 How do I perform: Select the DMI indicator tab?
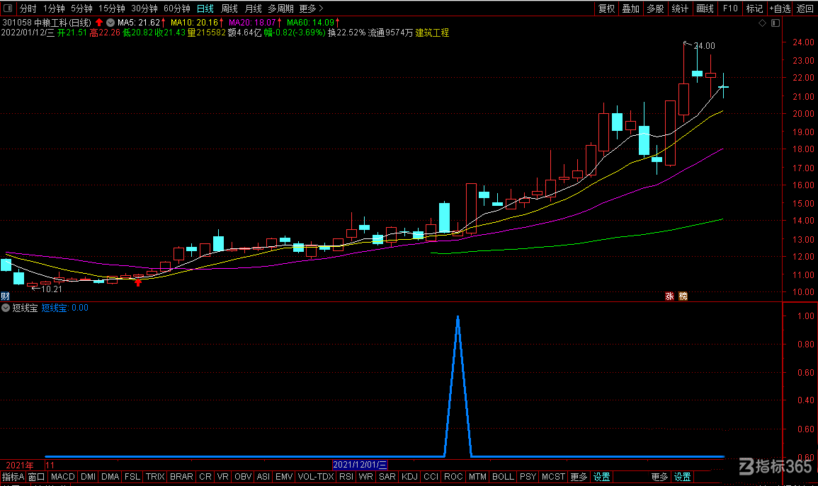coord(88,477)
